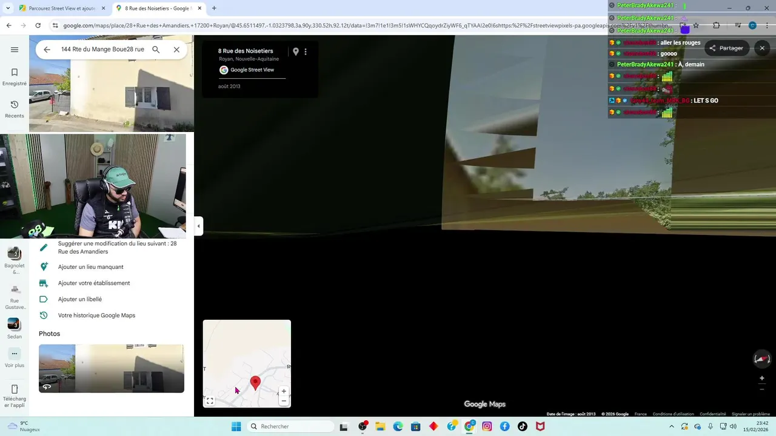776x436 pixels.
Task: Click the Street View compass control
Action: point(762,358)
